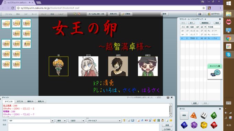Viewport: 234px width, 131px height.
Task: Click 戦闘開始 in the initiative panel
Action: (205, 23)
